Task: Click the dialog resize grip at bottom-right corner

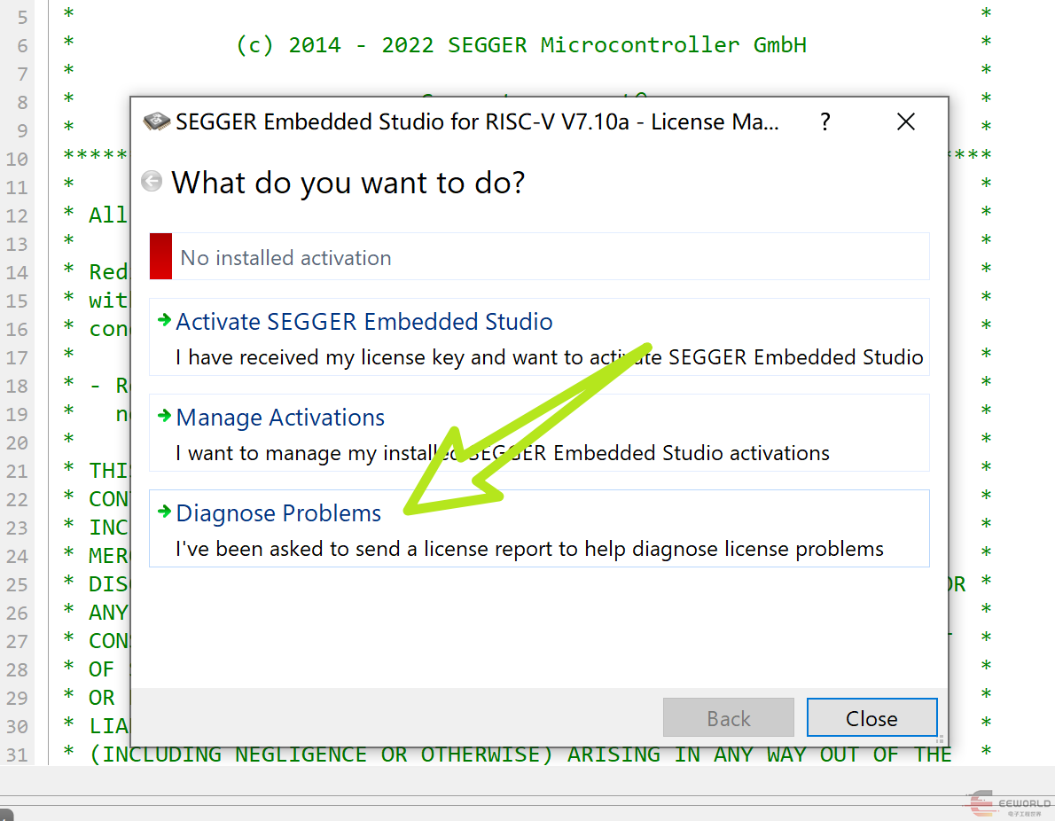Action: 941,739
